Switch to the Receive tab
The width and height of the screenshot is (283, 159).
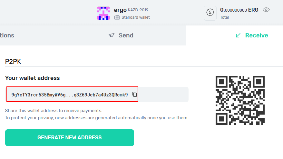click(252, 35)
